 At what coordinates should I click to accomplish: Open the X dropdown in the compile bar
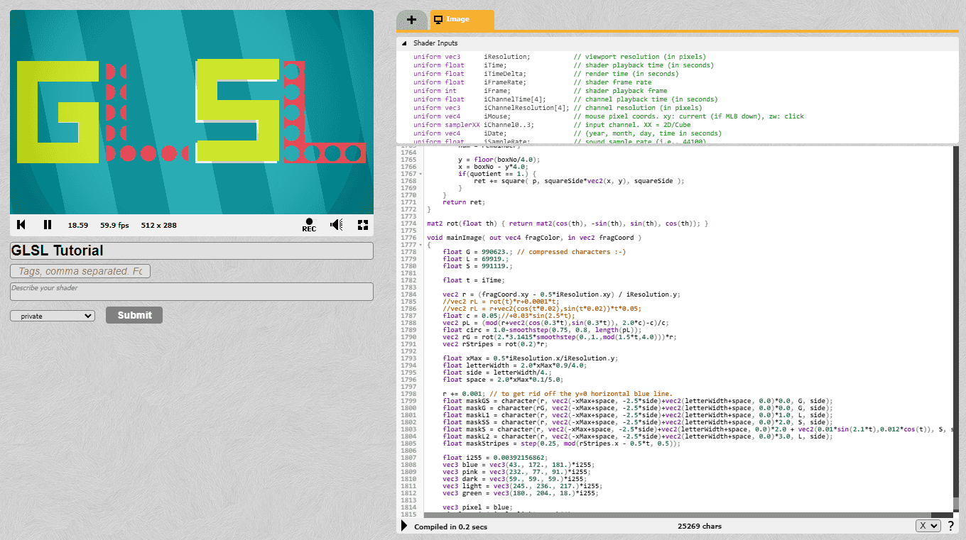(928, 526)
